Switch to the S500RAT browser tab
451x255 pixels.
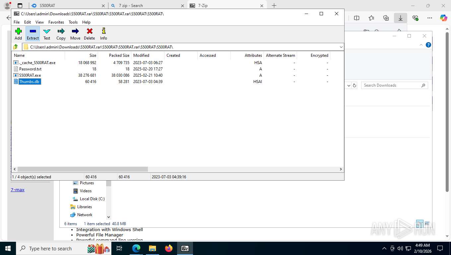(68, 6)
